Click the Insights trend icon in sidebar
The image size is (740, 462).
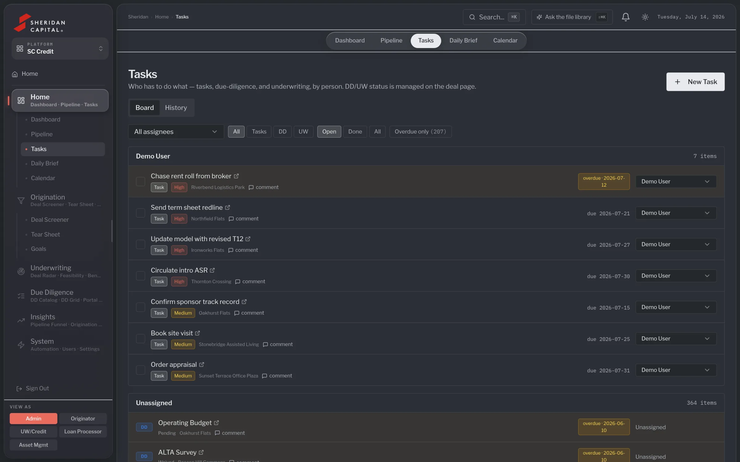point(21,321)
